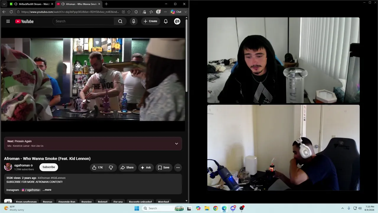Dislike the Afroman video
The image size is (378, 213).
pyautogui.click(x=111, y=167)
